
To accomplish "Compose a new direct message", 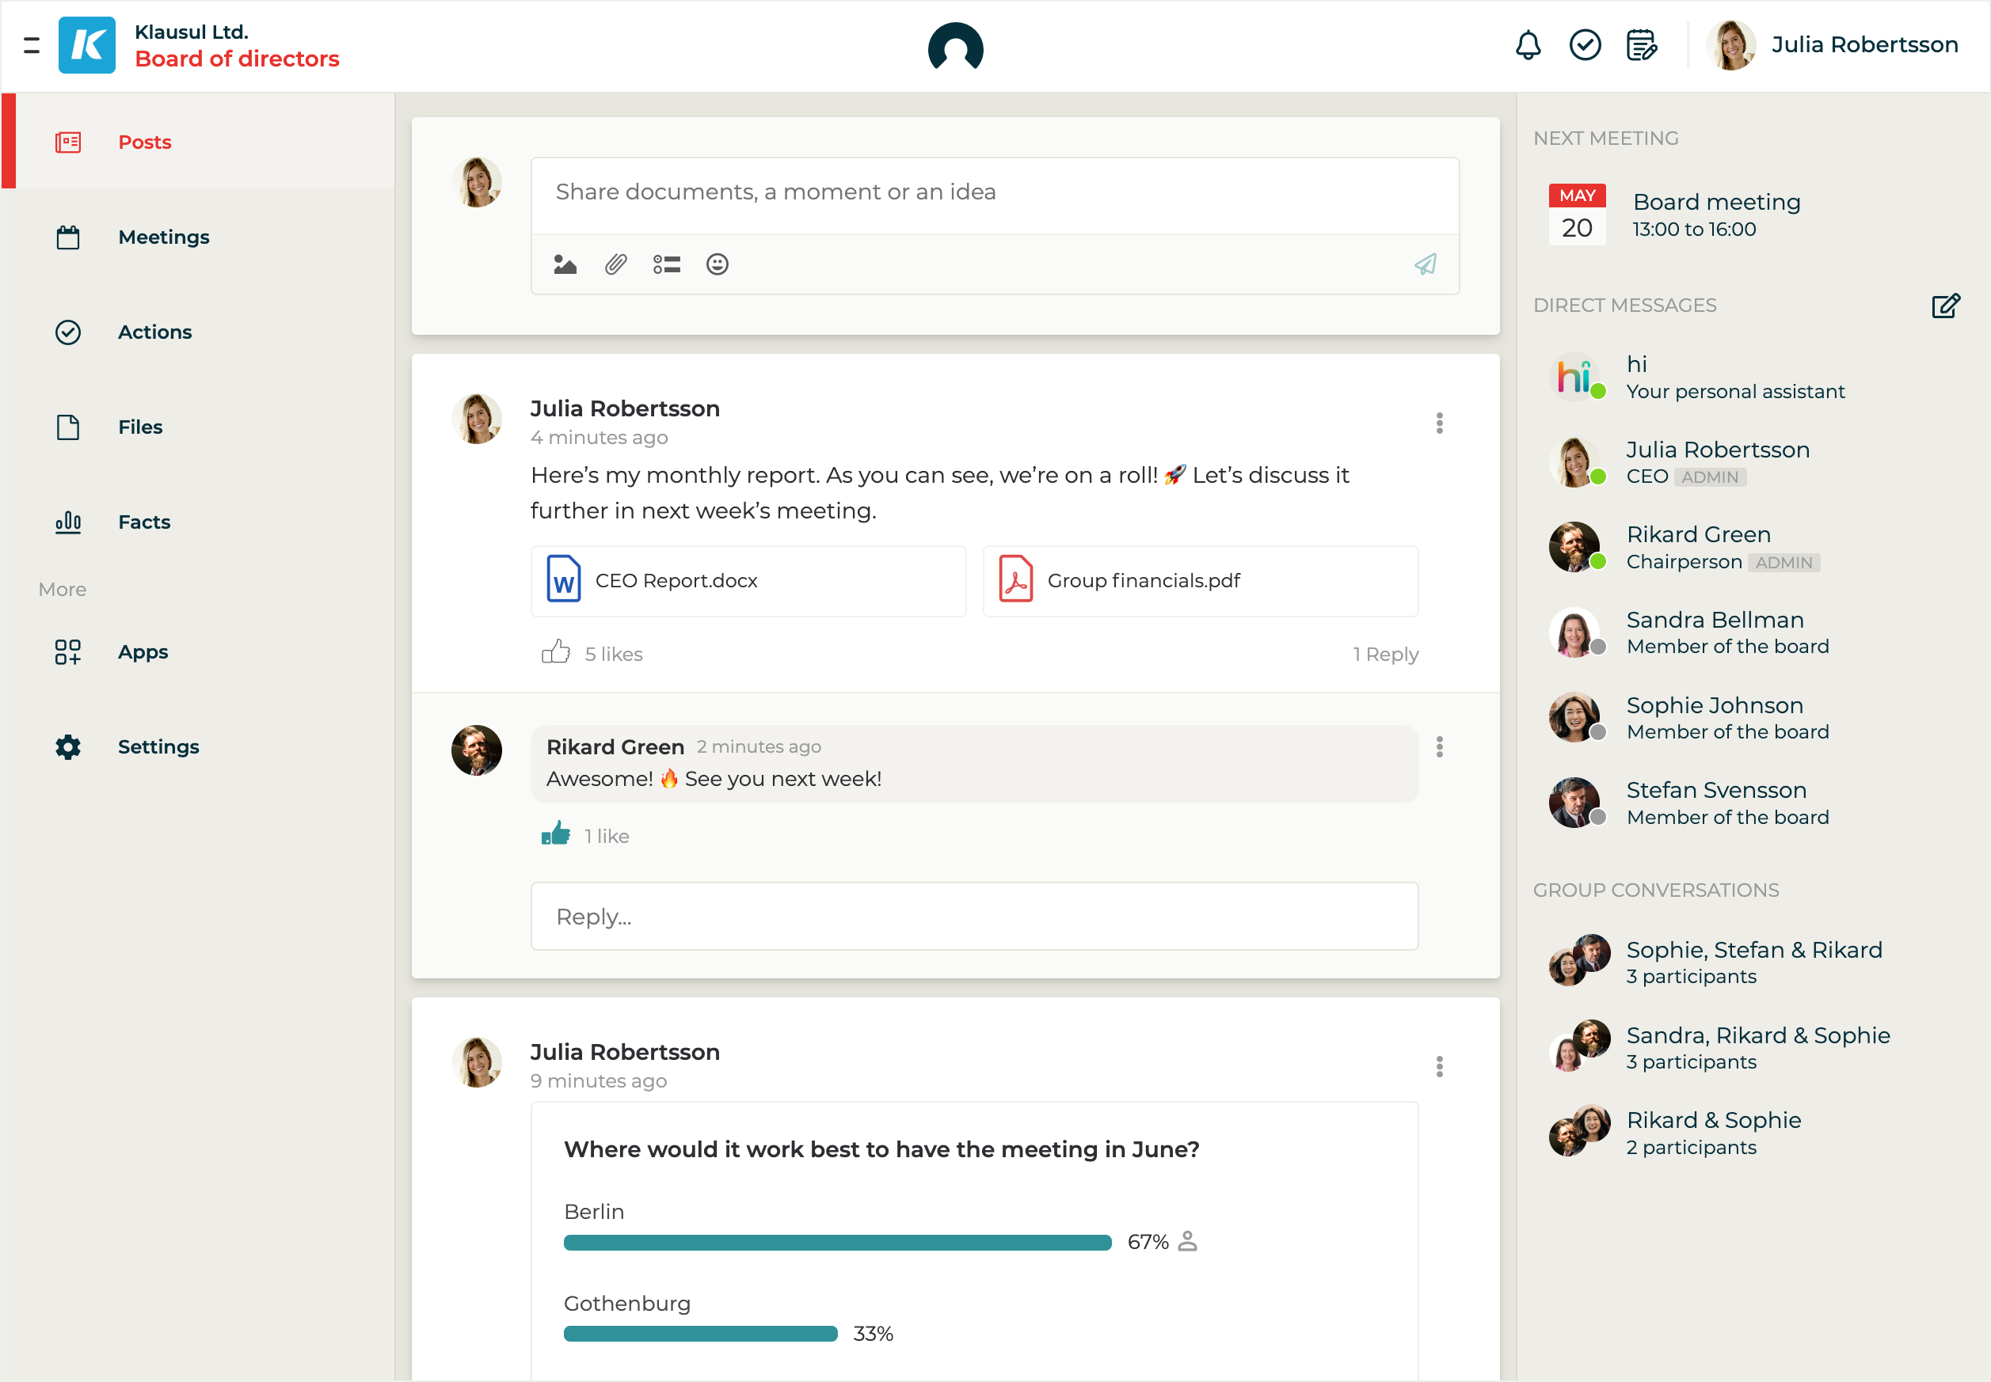I will [1944, 306].
